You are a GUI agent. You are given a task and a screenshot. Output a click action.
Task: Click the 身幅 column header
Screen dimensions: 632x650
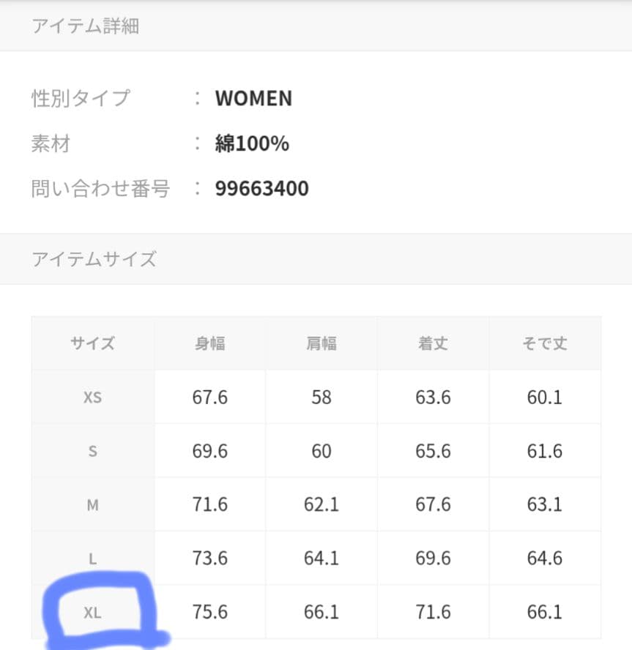click(x=210, y=343)
